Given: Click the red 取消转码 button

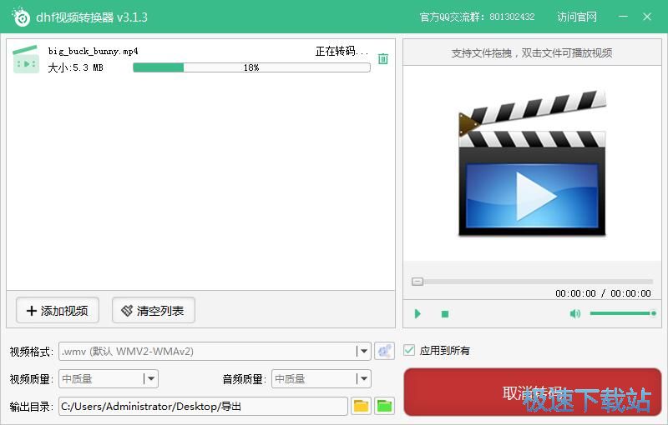Looking at the screenshot, I should click(x=533, y=392).
